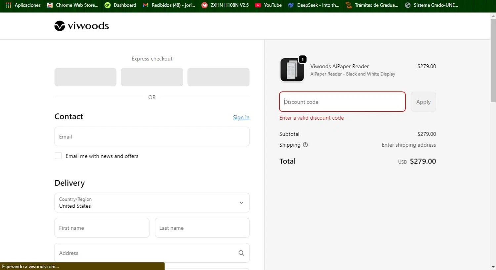
Task: Click the 'Enter shipping address' text
Action: pos(409,145)
